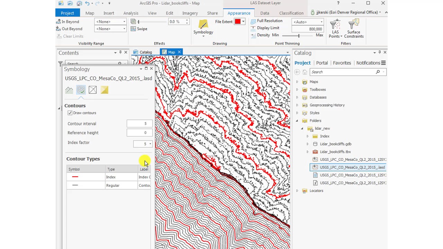Open the Project tab
The height and width of the screenshot is (249, 443).
coord(67,13)
